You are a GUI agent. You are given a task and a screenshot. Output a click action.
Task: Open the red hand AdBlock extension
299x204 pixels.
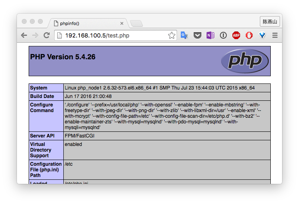[x=249, y=35]
